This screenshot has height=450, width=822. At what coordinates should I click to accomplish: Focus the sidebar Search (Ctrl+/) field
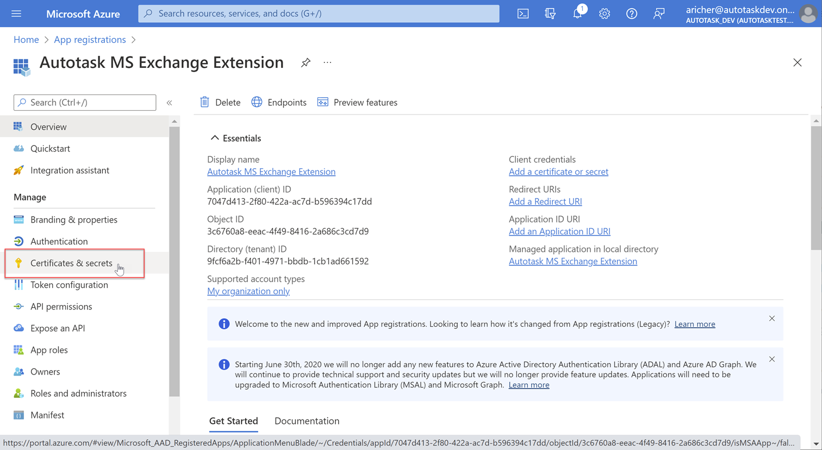pyautogui.click(x=85, y=103)
